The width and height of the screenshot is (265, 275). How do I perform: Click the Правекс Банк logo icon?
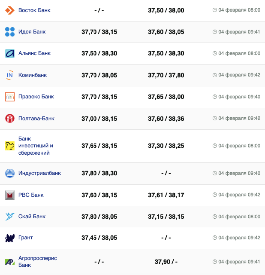click(10, 97)
